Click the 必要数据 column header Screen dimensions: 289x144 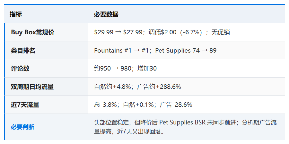pyautogui.click(x=106, y=14)
